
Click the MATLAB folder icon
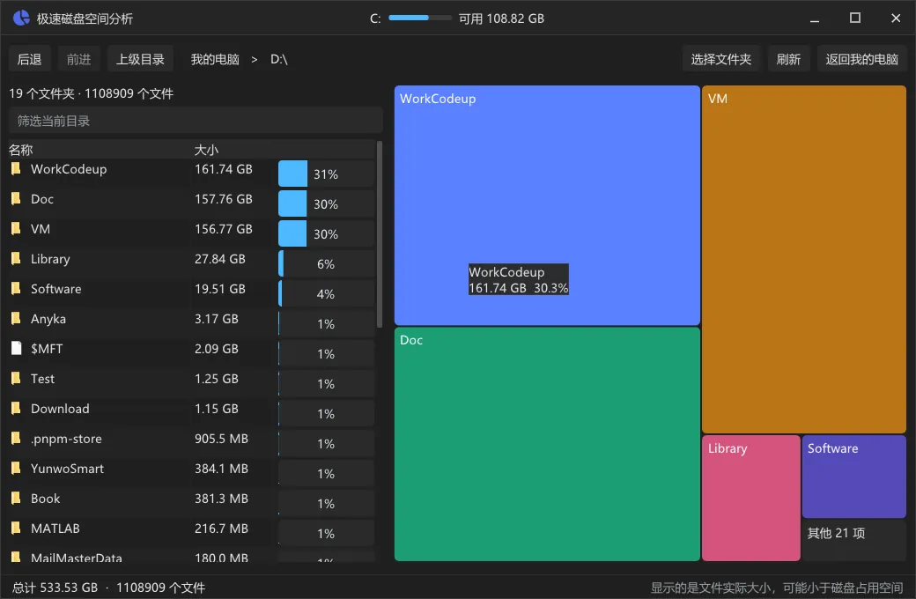(17, 529)
